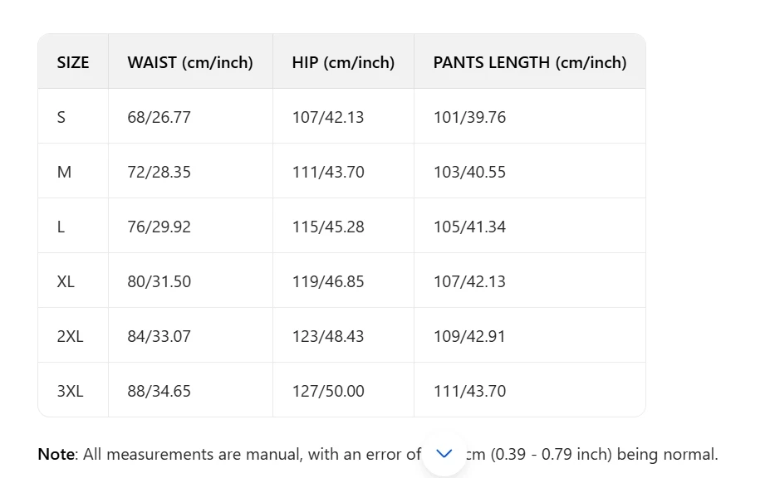Click pants length cell 101/39.76
The image size is (770, 478).
coord(469,117)
